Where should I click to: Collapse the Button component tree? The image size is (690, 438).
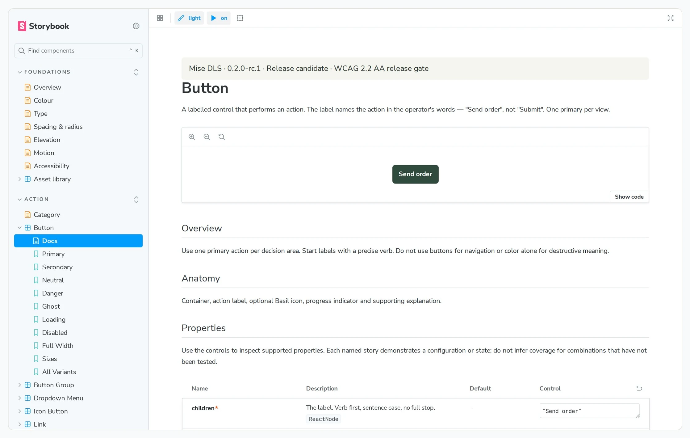click(x=20, y=228)
